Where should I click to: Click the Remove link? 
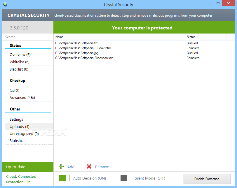point(102,167)
